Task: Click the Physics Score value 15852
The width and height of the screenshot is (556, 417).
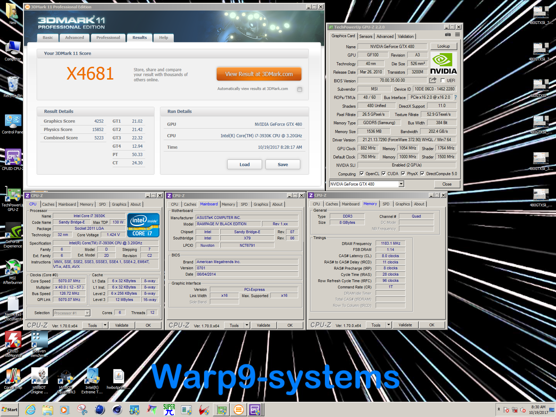Action: point(98,129)
